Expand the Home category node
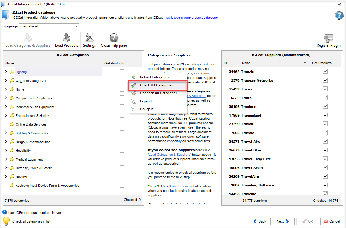The image size is (346, 228). [6, 89]
